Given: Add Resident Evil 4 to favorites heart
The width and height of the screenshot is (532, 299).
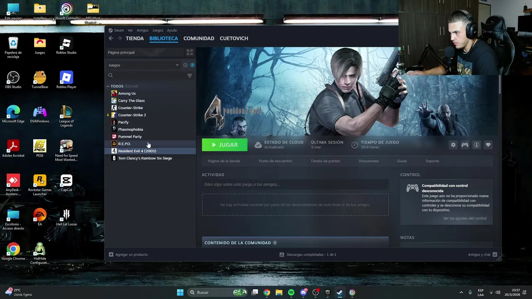Looking at the screenshot, I should (x=488, y=145).
